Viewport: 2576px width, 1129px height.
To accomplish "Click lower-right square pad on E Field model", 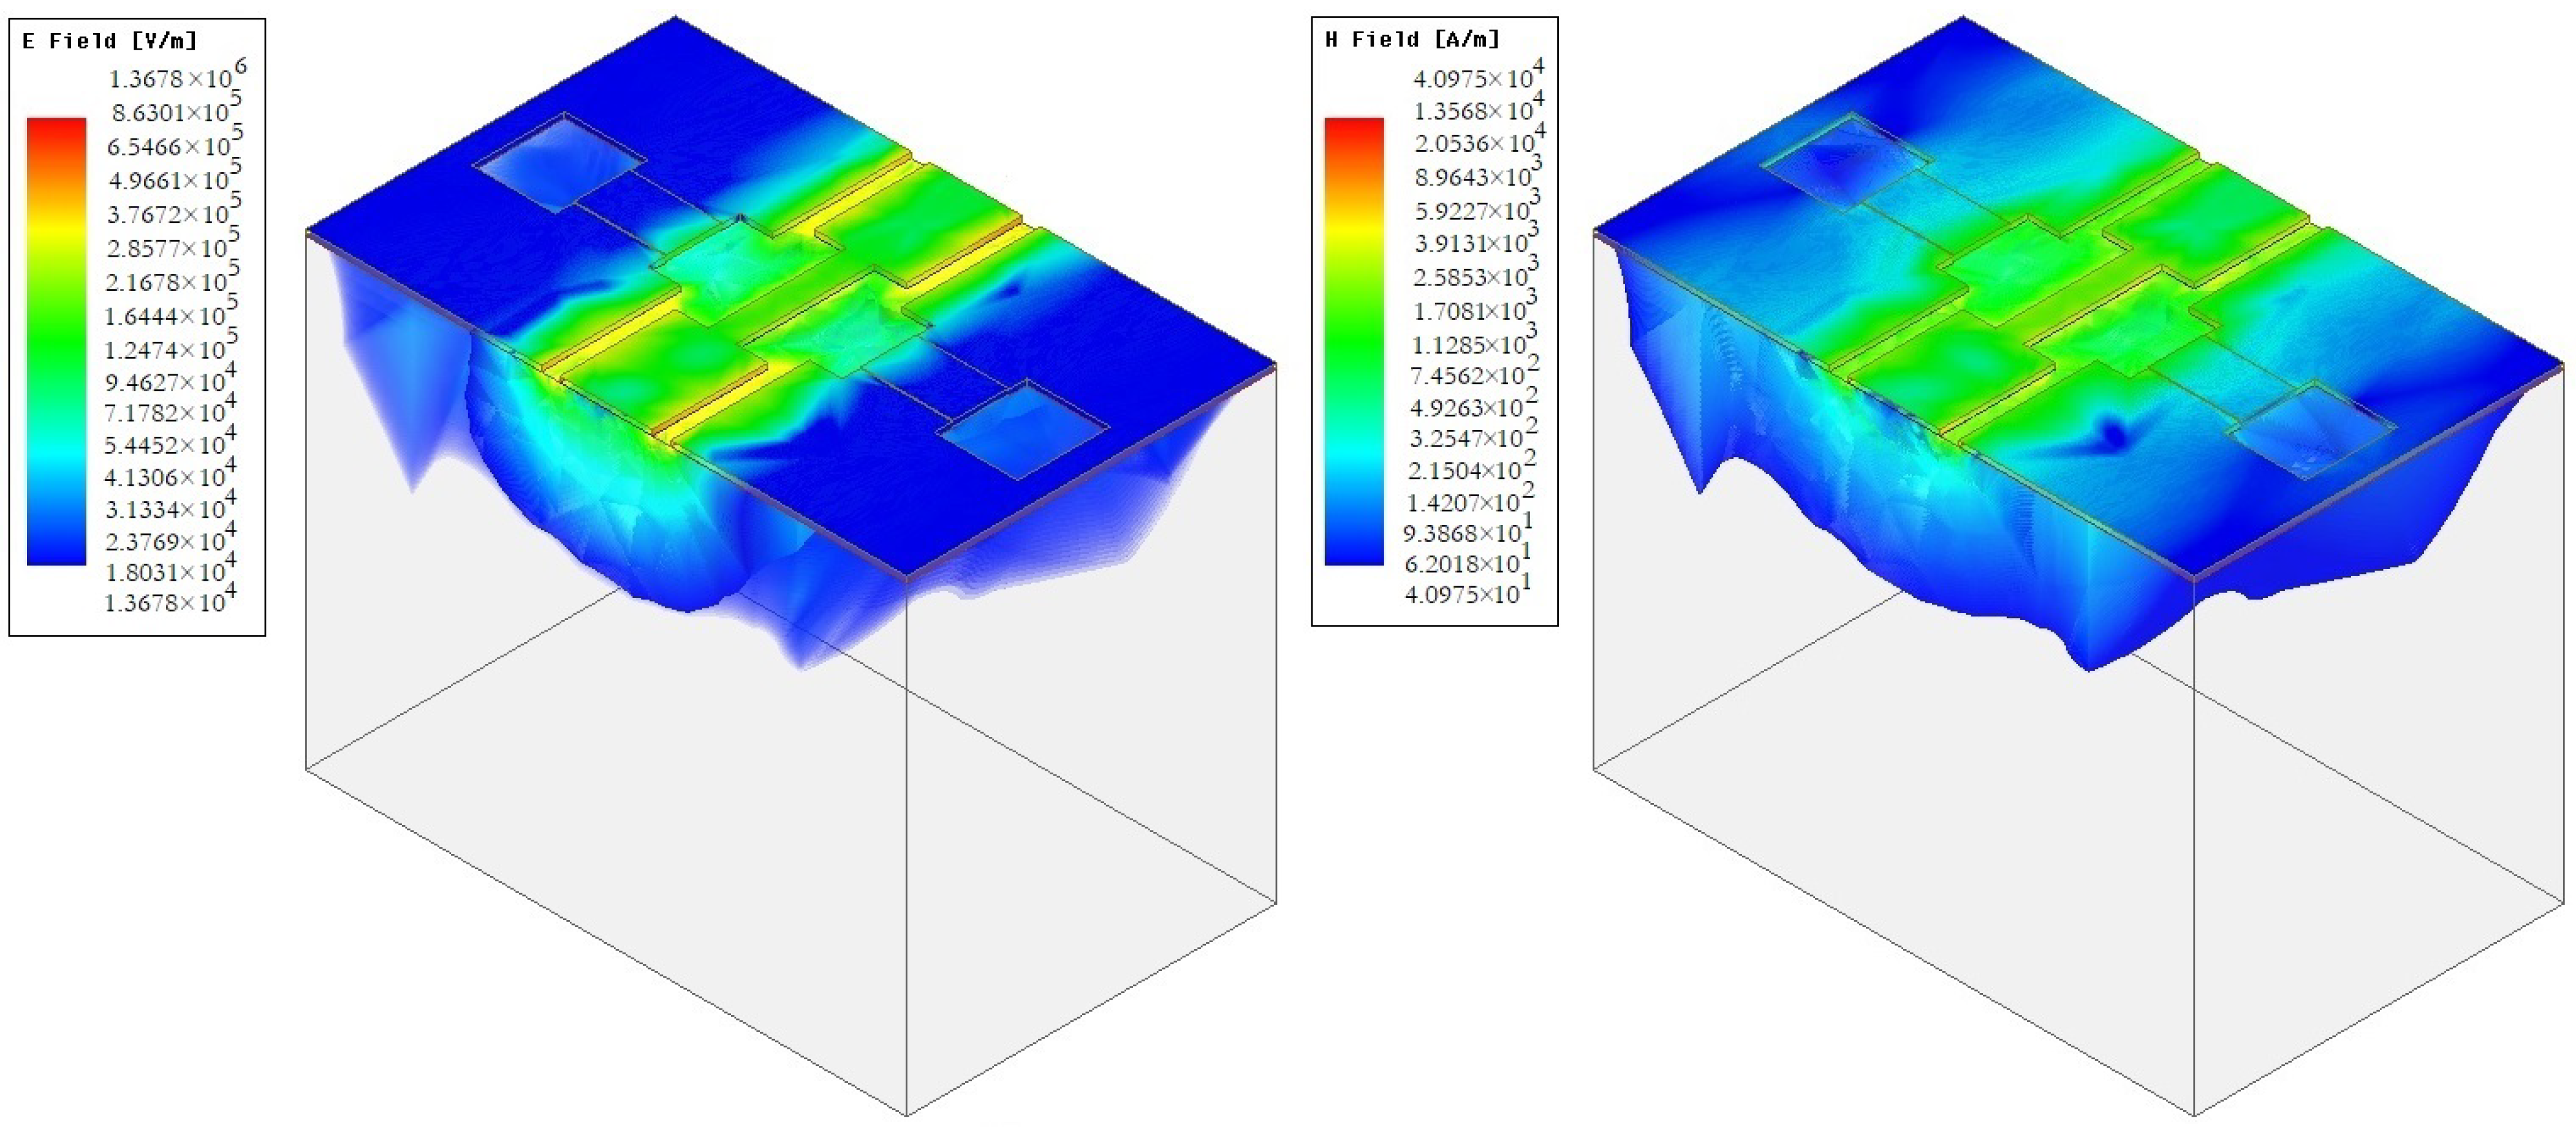I will (1023, 429).
